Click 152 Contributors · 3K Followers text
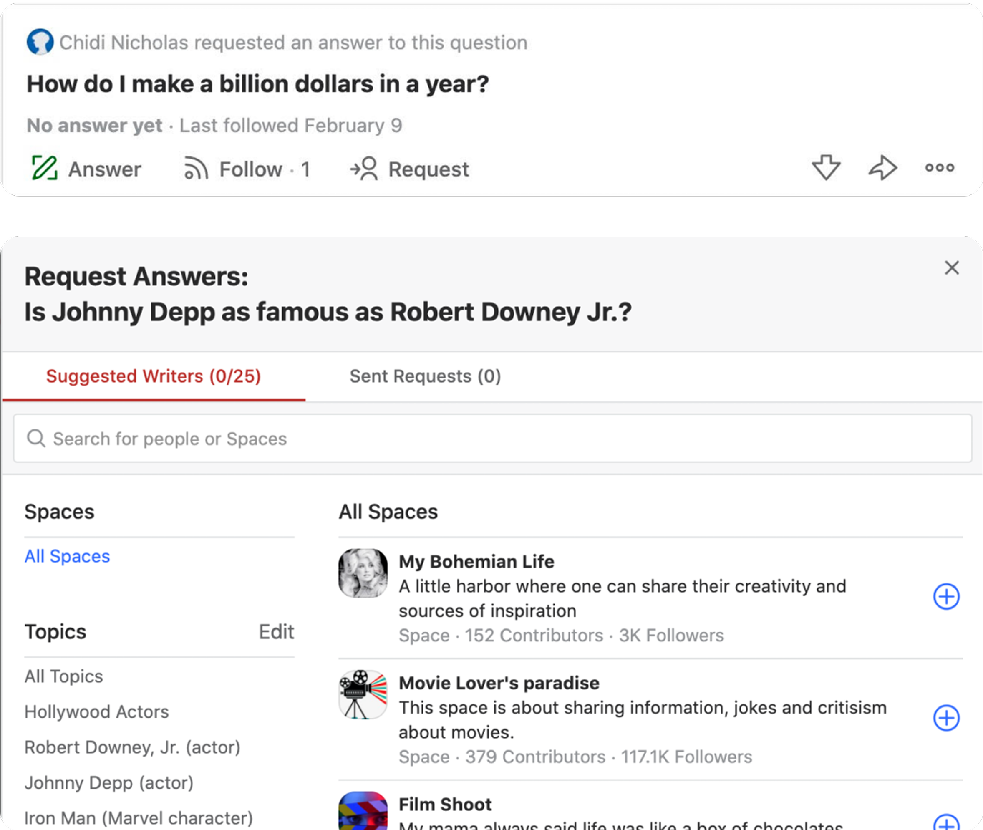 [595, 635]
